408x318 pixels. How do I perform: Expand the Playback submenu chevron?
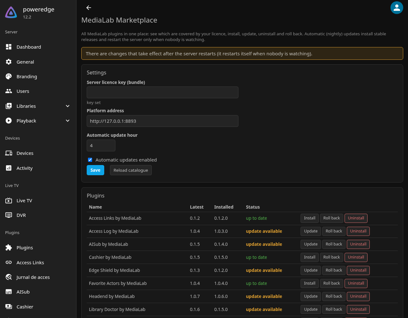[68, 121]
